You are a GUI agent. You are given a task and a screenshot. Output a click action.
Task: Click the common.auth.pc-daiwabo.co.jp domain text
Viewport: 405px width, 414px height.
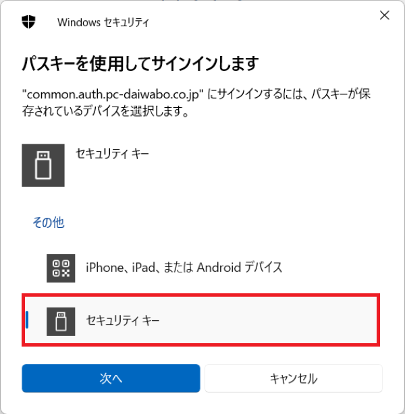[x=113, y=94]
